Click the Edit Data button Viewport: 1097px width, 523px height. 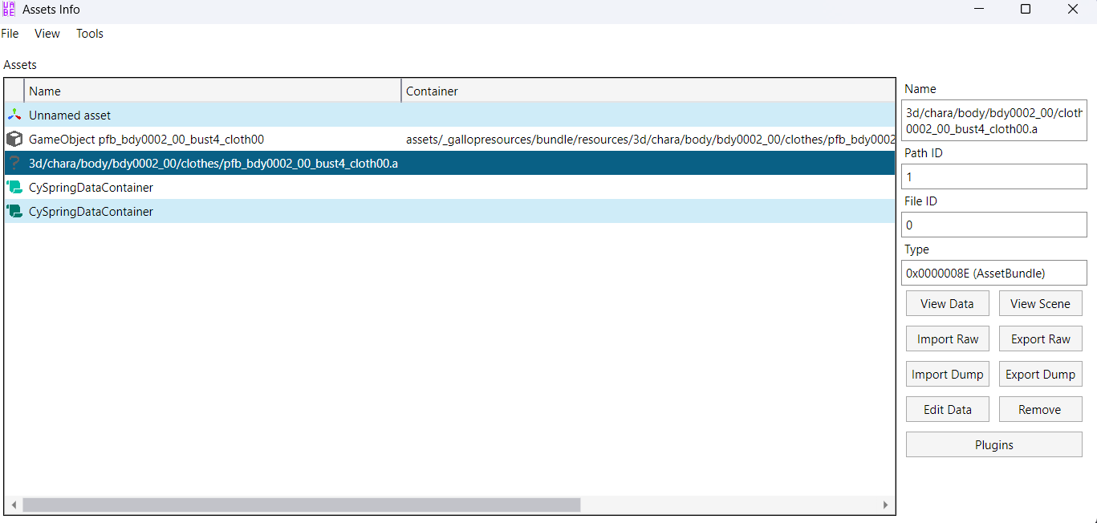coord(947,409)
